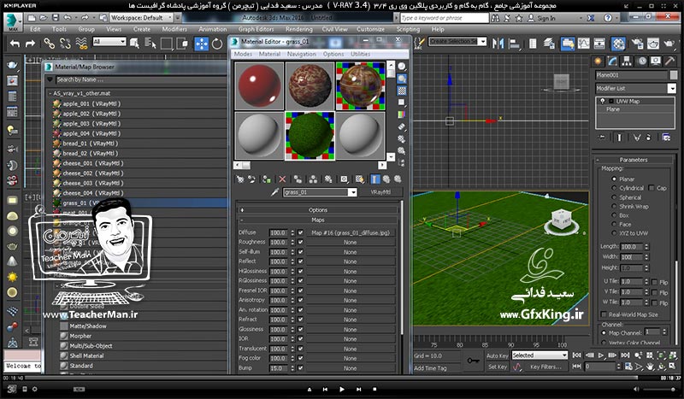684x399 pixels.
Task: Click the Auto Key button
Action: (498, 355)
